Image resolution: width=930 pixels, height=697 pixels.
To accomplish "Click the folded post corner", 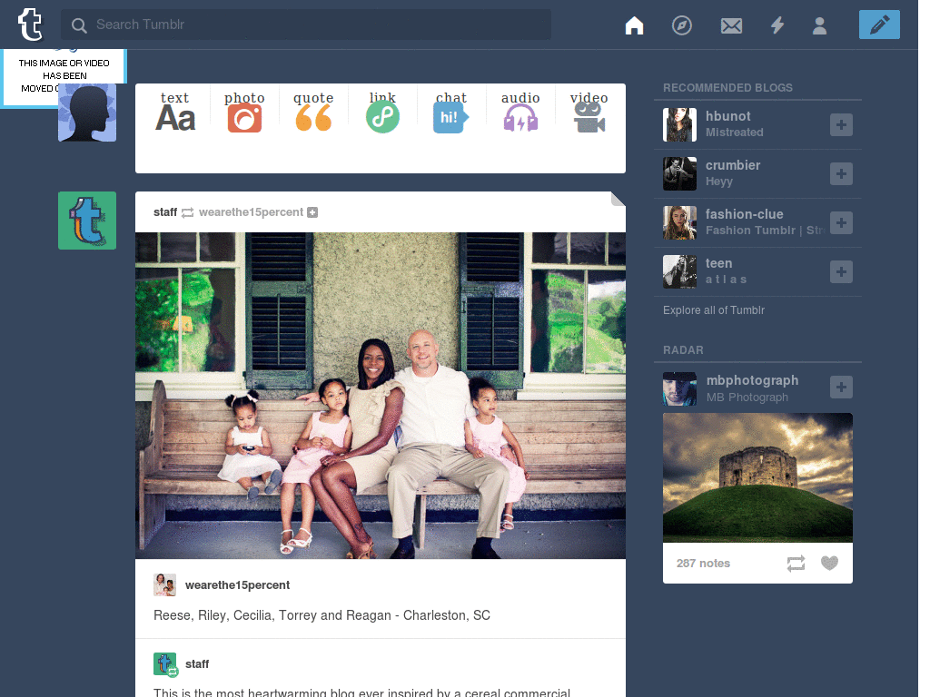I will pos(618,199).
